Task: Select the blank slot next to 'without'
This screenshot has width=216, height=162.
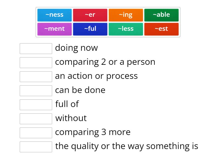Action: 36,119
